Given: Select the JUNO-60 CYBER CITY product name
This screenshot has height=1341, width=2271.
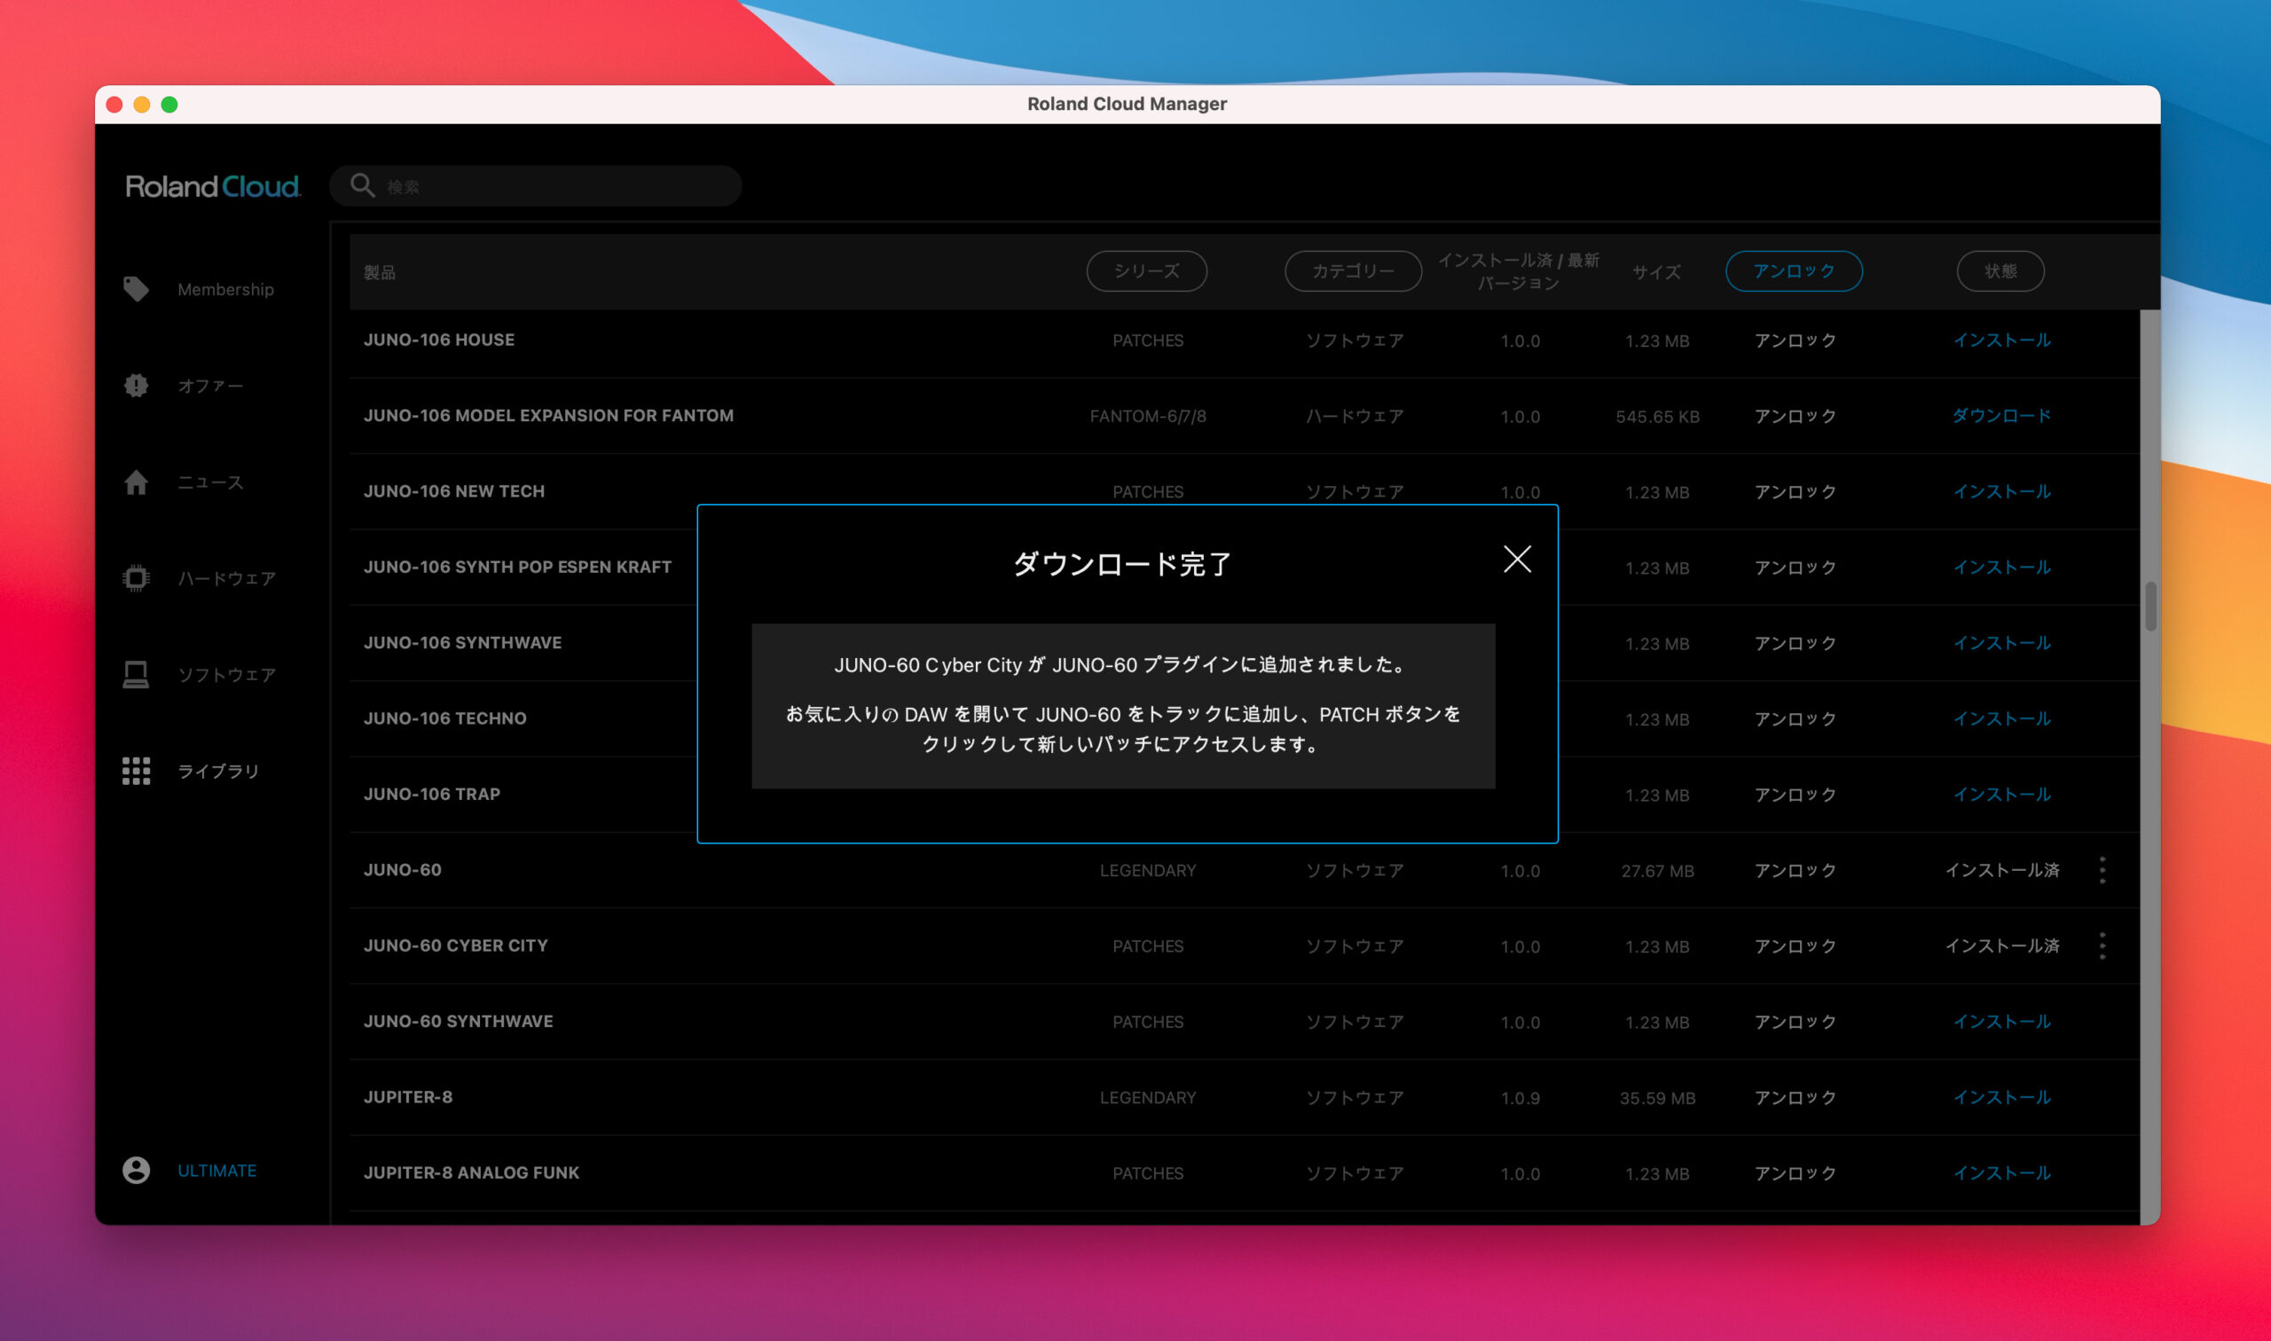Looking at the screenshot, I should pyautogui.click(x=455, y=945).
